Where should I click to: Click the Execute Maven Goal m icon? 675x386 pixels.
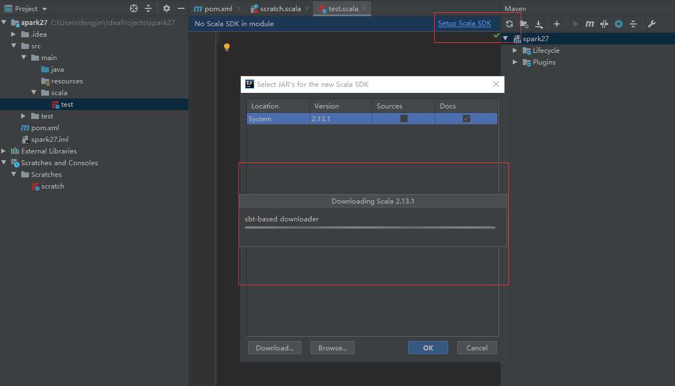(590, 24)
